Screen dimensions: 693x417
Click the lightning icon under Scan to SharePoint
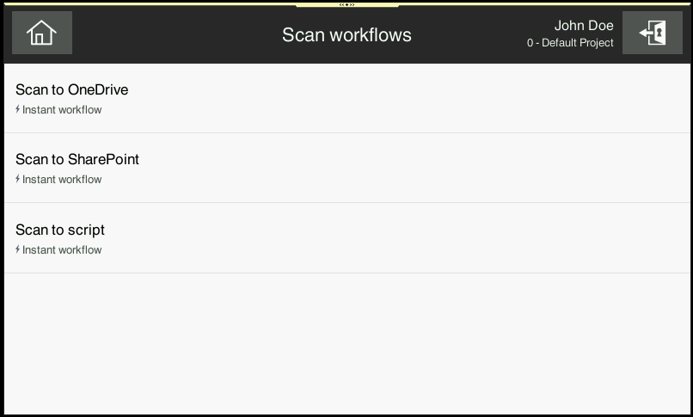click(18, 180)
